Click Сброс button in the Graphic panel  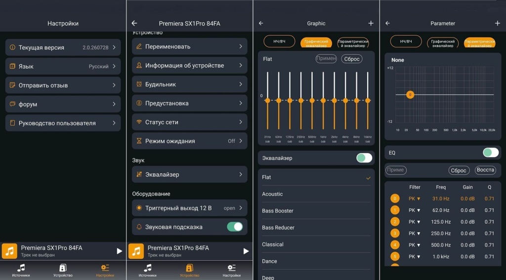[352, 59]
